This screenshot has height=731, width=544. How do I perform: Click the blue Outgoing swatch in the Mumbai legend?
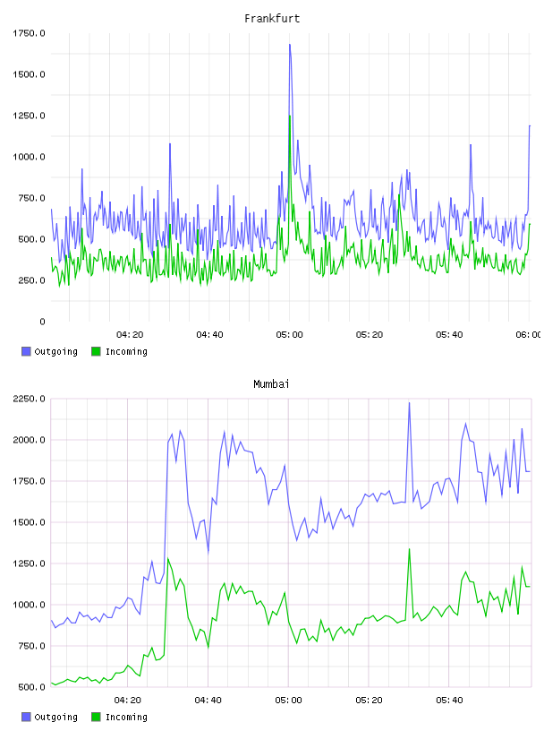click(26, 717)
